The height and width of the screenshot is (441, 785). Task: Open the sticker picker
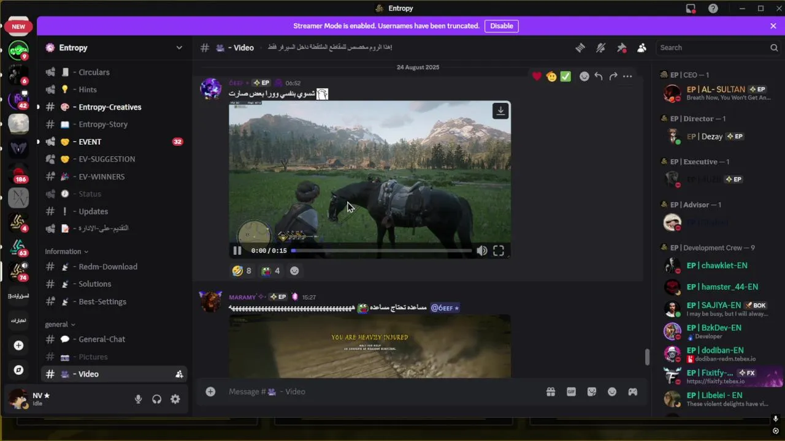click(592, 391)
